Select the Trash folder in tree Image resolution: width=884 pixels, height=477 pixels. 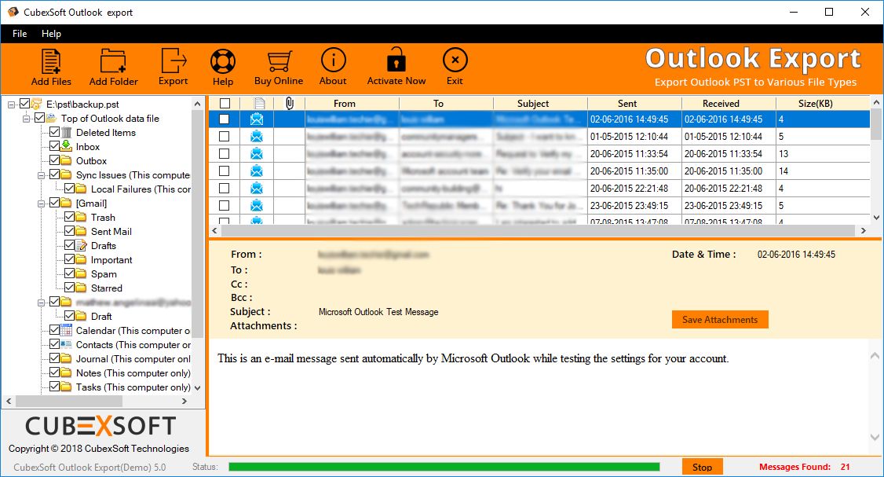(104, 217)
